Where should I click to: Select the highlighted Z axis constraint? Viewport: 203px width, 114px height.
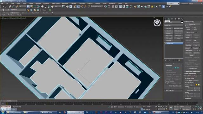pyautogui.click(x=163, y=6)
